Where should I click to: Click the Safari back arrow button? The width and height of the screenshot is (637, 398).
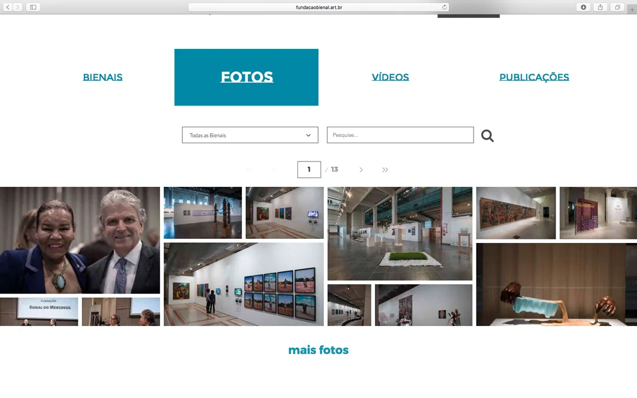point(8,7)
